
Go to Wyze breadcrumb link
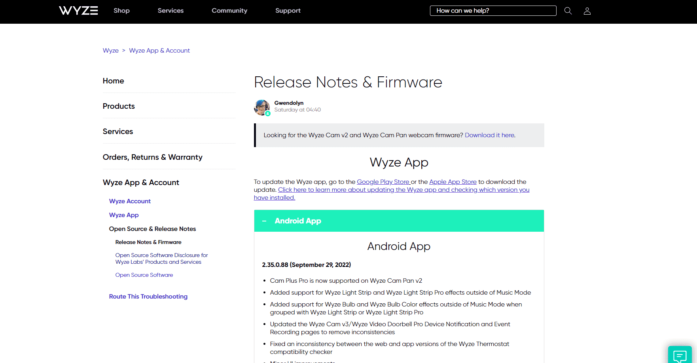coord(111,51)
